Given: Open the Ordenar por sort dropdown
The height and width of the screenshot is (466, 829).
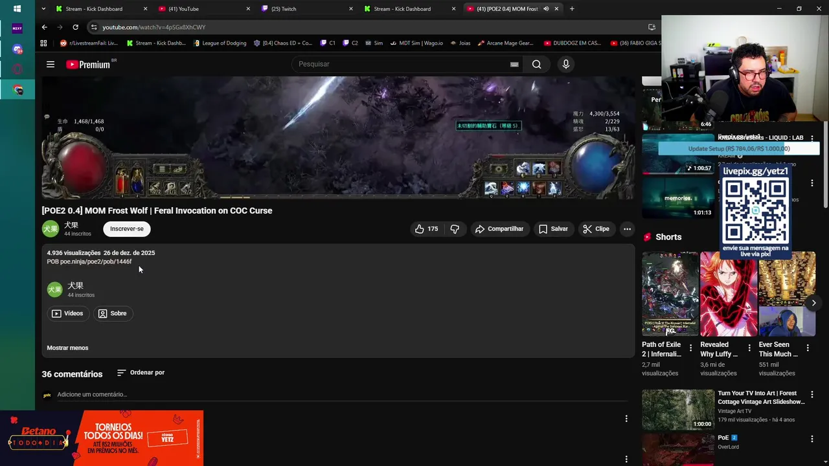Looking at the screenshot, I should point(141,373).
